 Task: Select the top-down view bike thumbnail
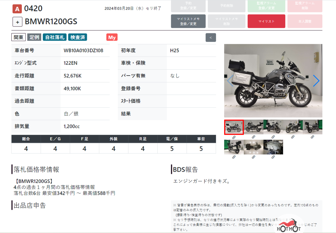(x=253, y=147)
